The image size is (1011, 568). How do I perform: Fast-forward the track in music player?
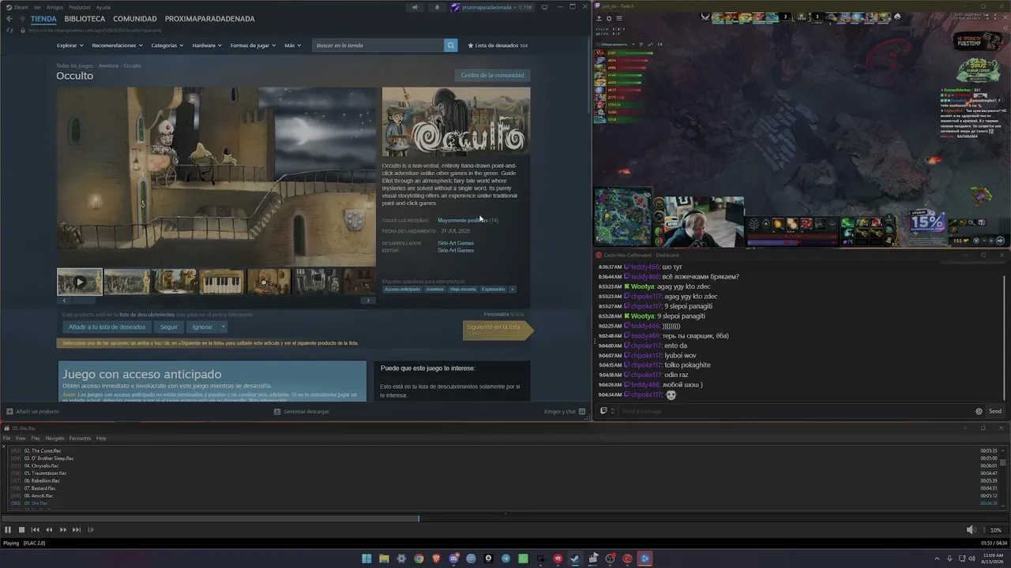(x=63, y=530)
